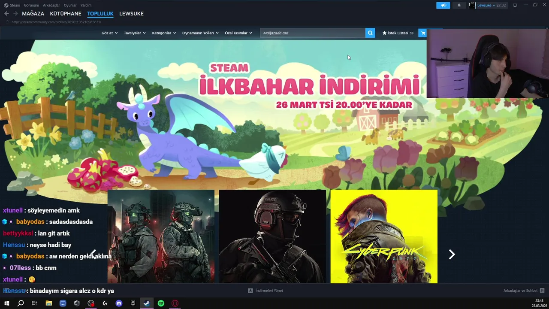Open the Yardım menu
Screen dimensions: 549x309
tap(86, 5)
